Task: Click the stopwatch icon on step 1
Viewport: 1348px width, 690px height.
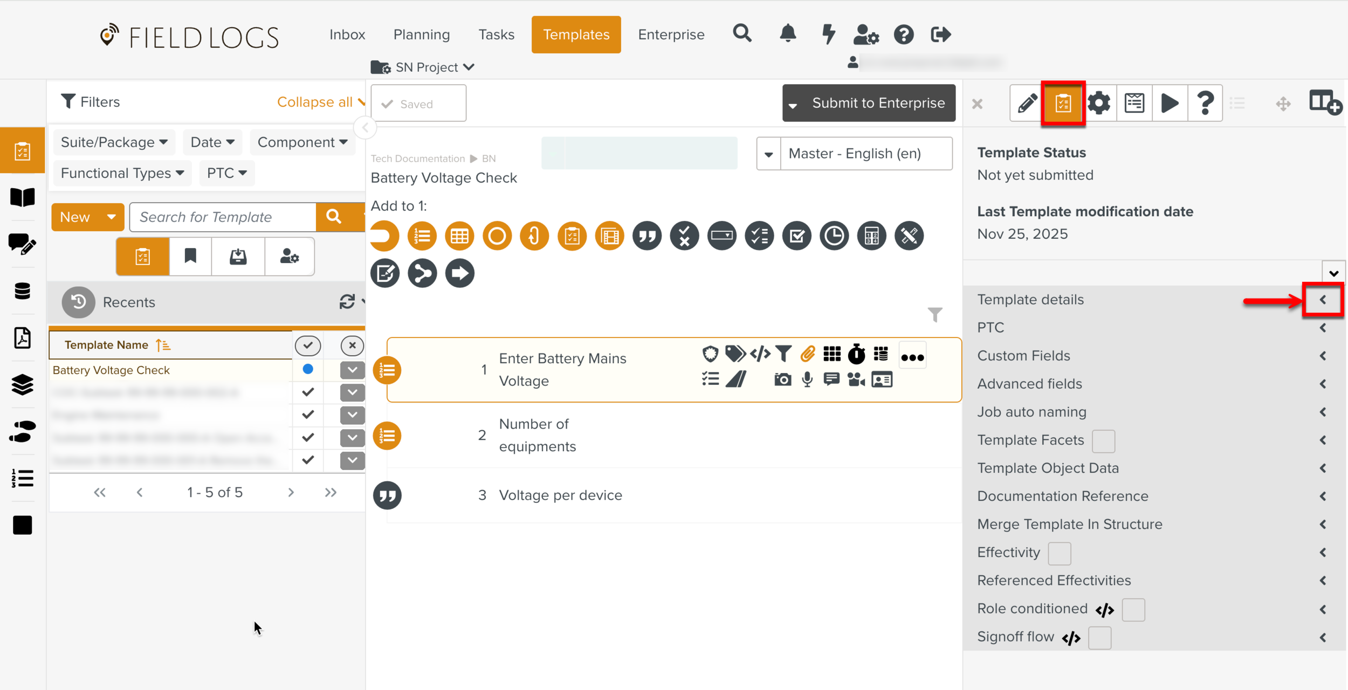Action: 856,355
